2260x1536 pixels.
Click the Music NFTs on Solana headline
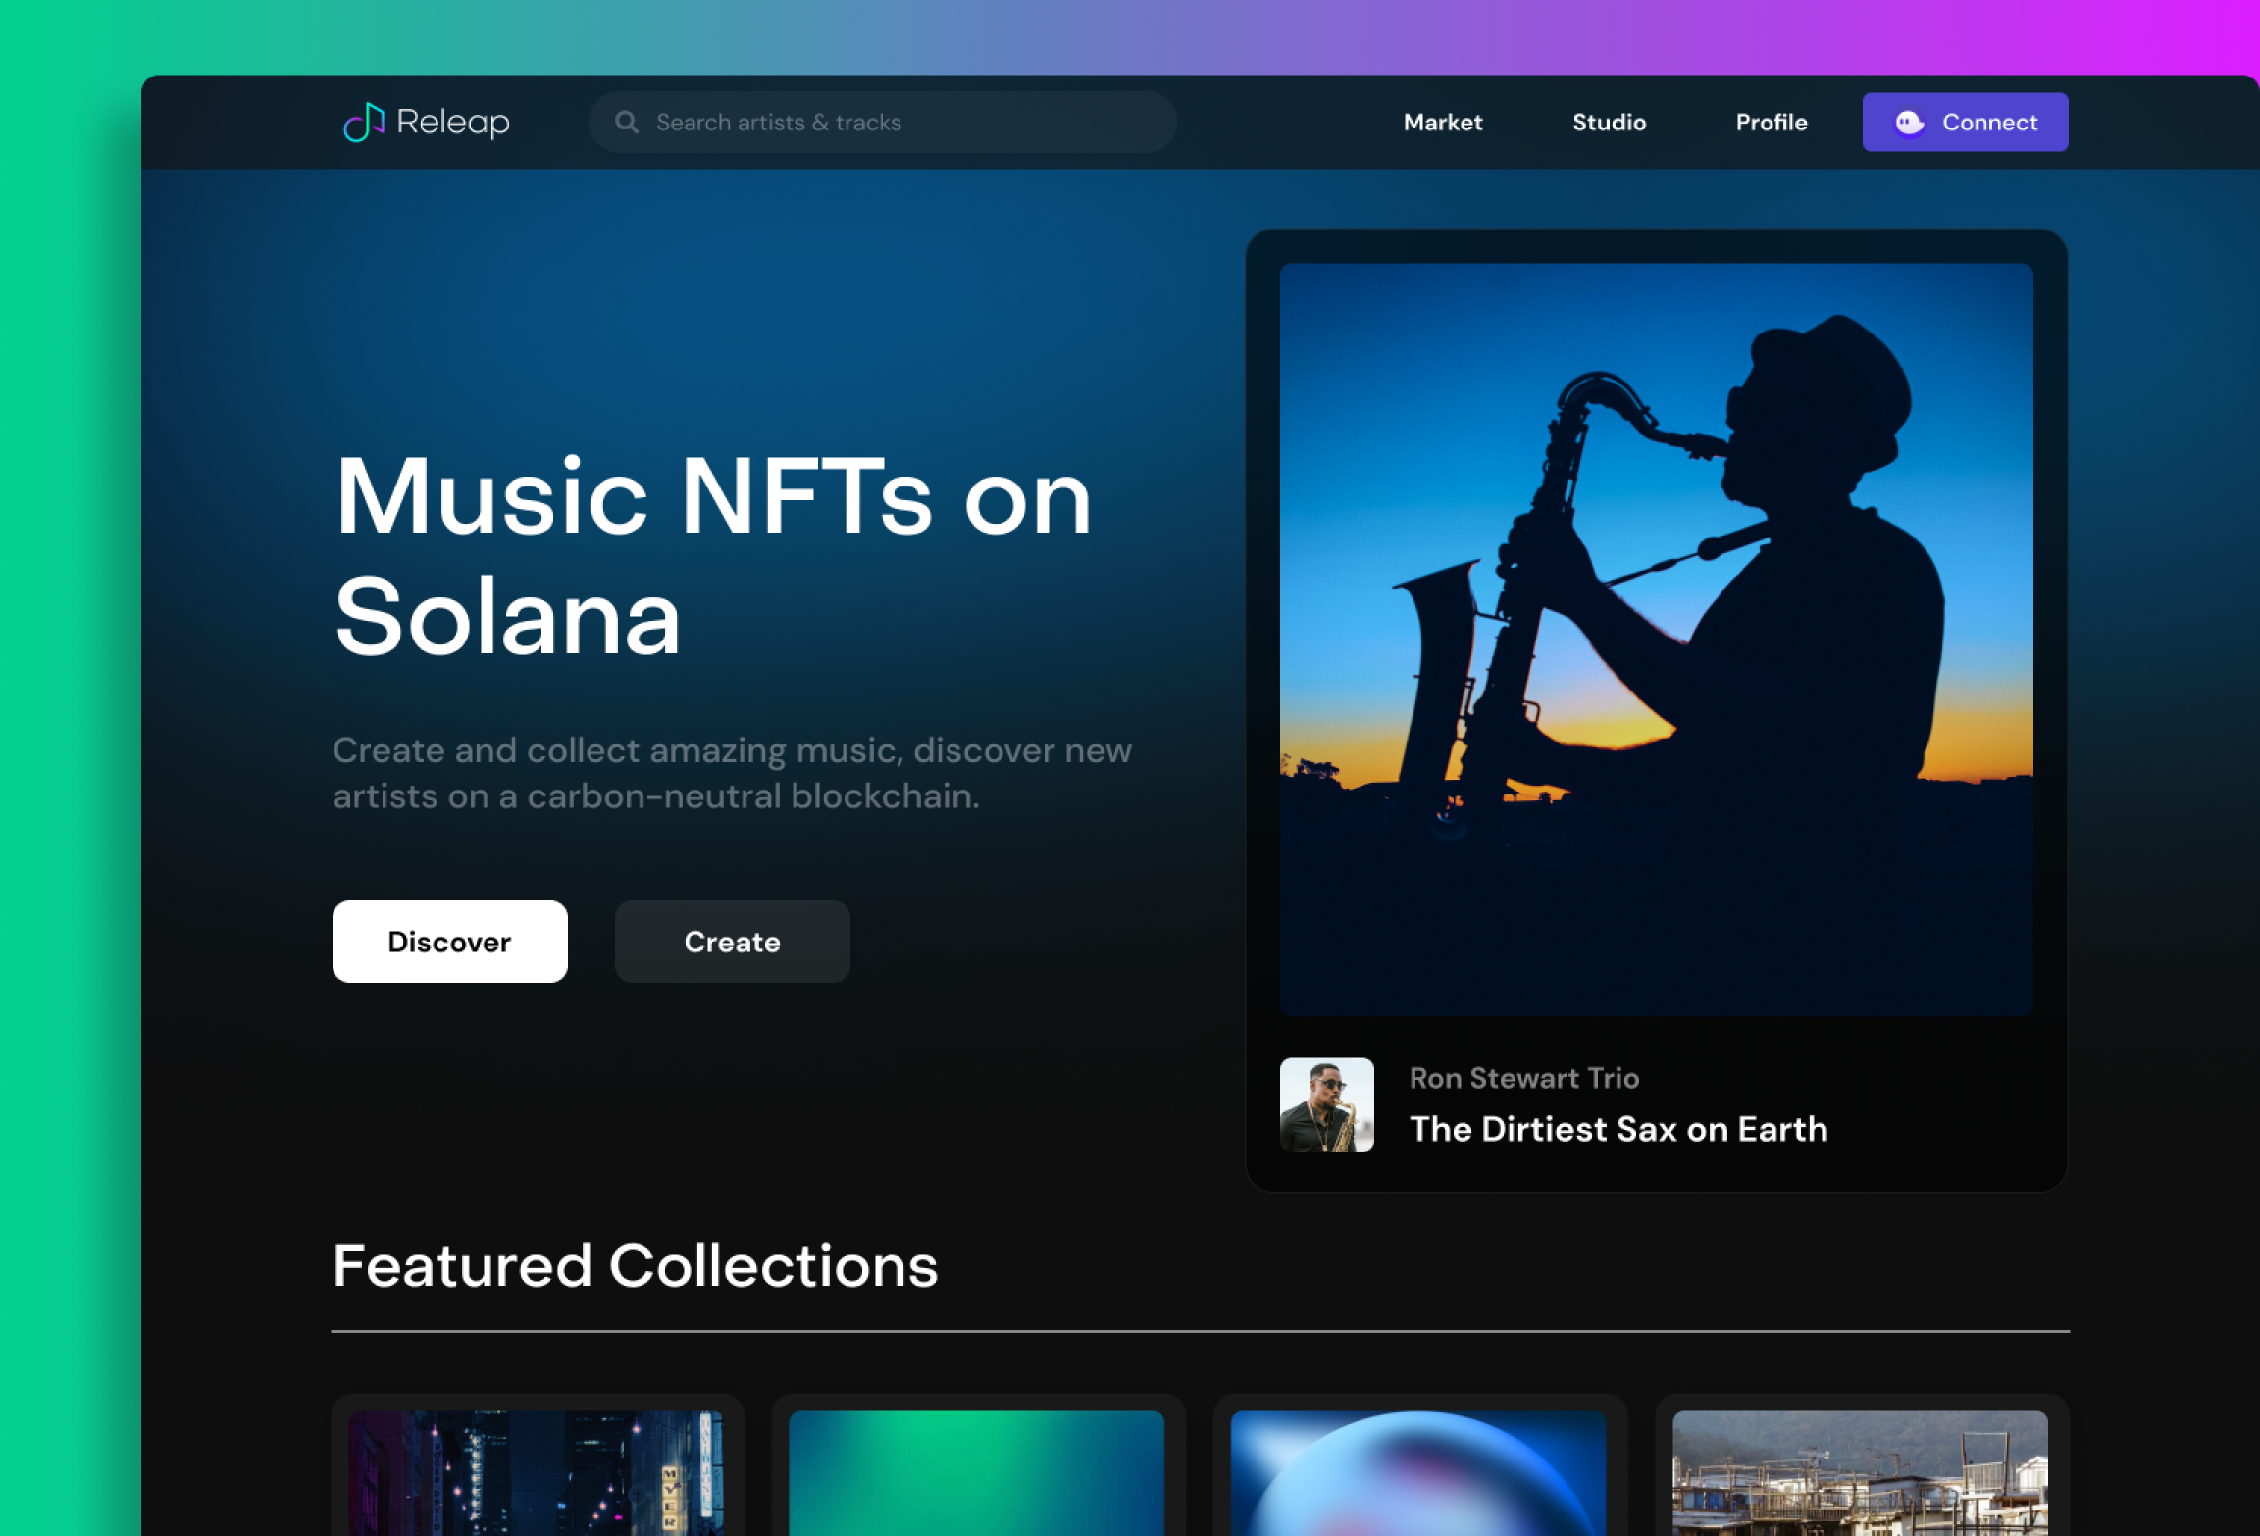click(x=713, y=556)
